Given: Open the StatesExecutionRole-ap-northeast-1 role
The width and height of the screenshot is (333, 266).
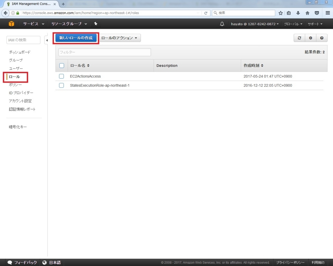Looking at the screenshot, I should coord(100,85).
